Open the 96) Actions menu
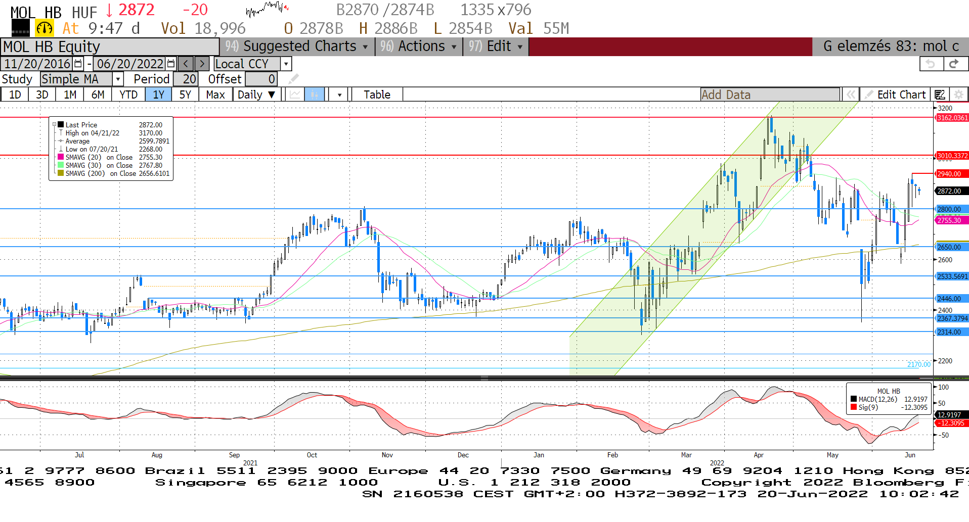Image resolution: width=969 pixels, height=522 pixels. coord(418,46)
